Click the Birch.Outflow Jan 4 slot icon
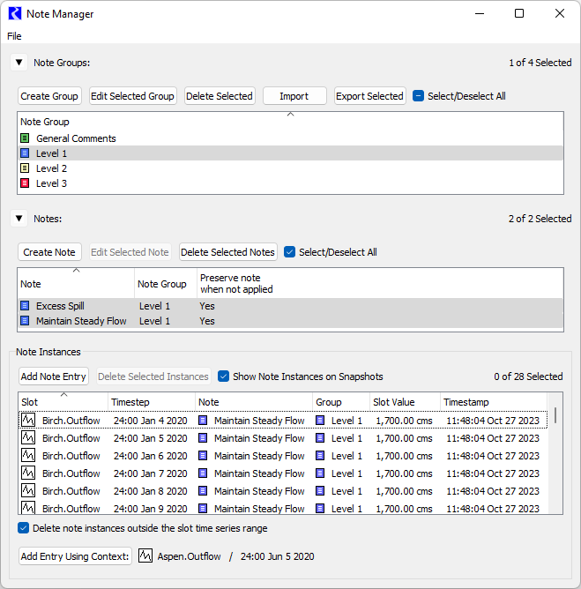 28,421
